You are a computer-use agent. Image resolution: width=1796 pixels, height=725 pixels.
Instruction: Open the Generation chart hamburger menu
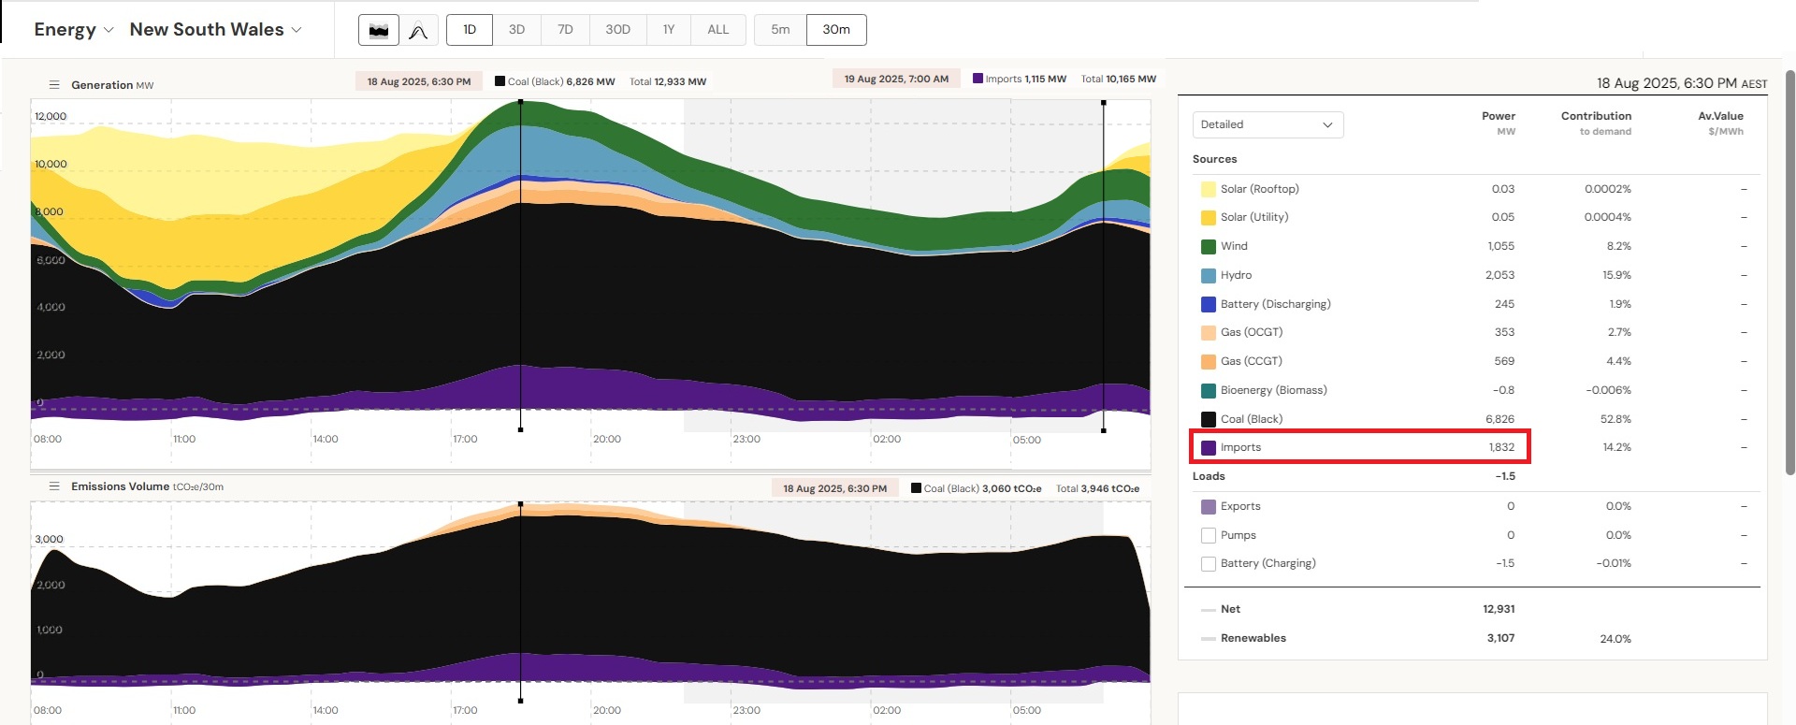[54, 85]
